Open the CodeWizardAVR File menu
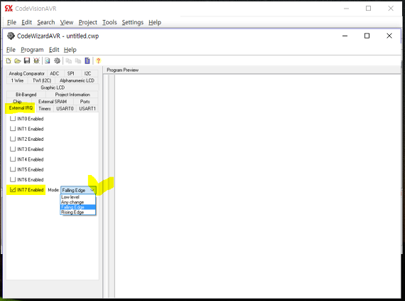 [x=11, y=50]
